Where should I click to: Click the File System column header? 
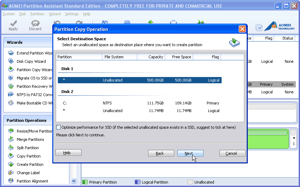point(120,57)
